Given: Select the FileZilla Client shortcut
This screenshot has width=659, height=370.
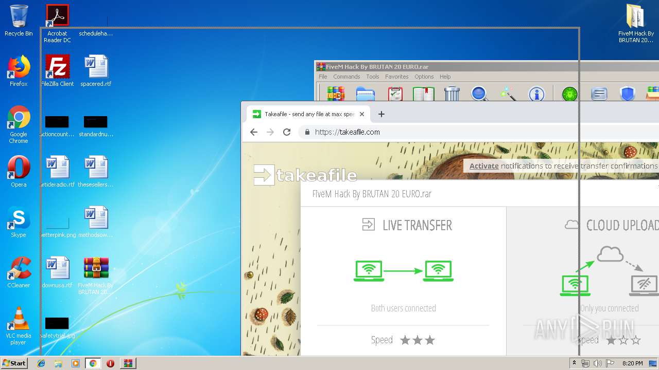Looking at the screenshot, I should point(57,71).
